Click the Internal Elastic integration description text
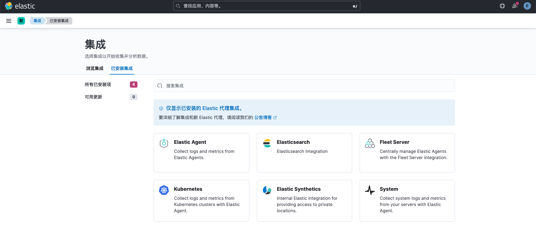This screenshot has height=238, width=536. 307,204
